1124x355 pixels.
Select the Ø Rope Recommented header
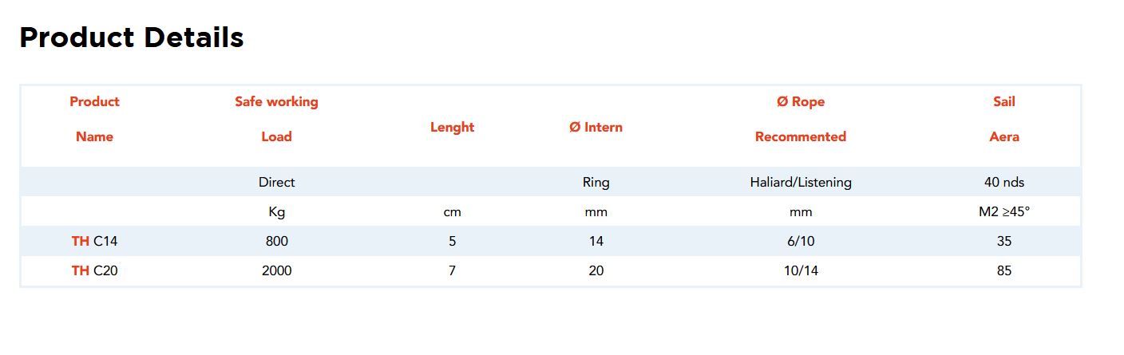pos(800,119)
